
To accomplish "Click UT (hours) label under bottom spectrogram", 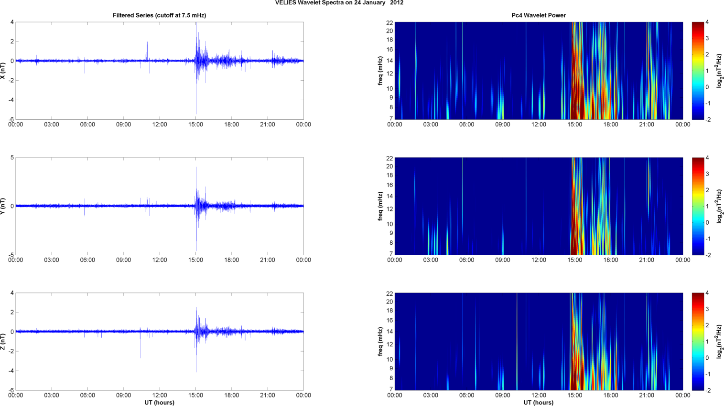I will (x=539, y=403).
